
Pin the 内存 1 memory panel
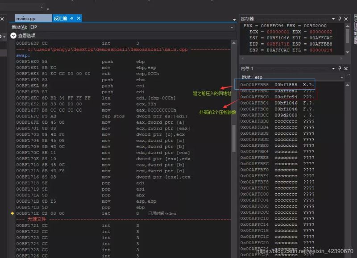click(x=340, y=68)
